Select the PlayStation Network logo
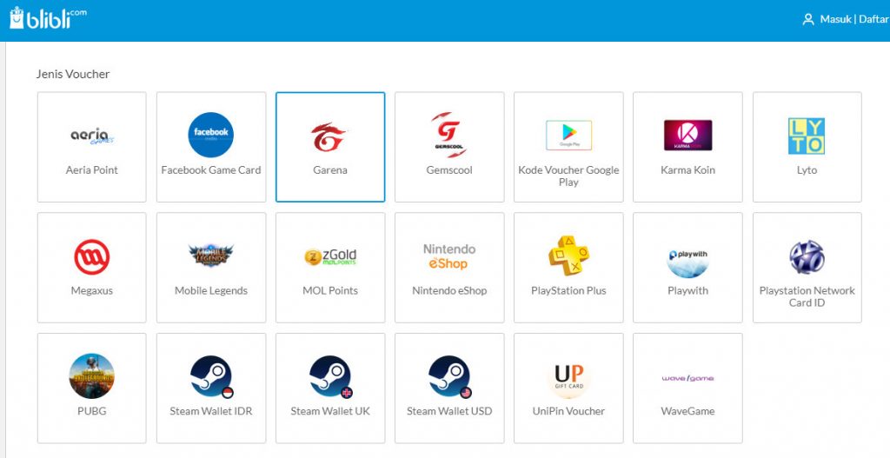 pyautogui.click(x=807, y=256)
